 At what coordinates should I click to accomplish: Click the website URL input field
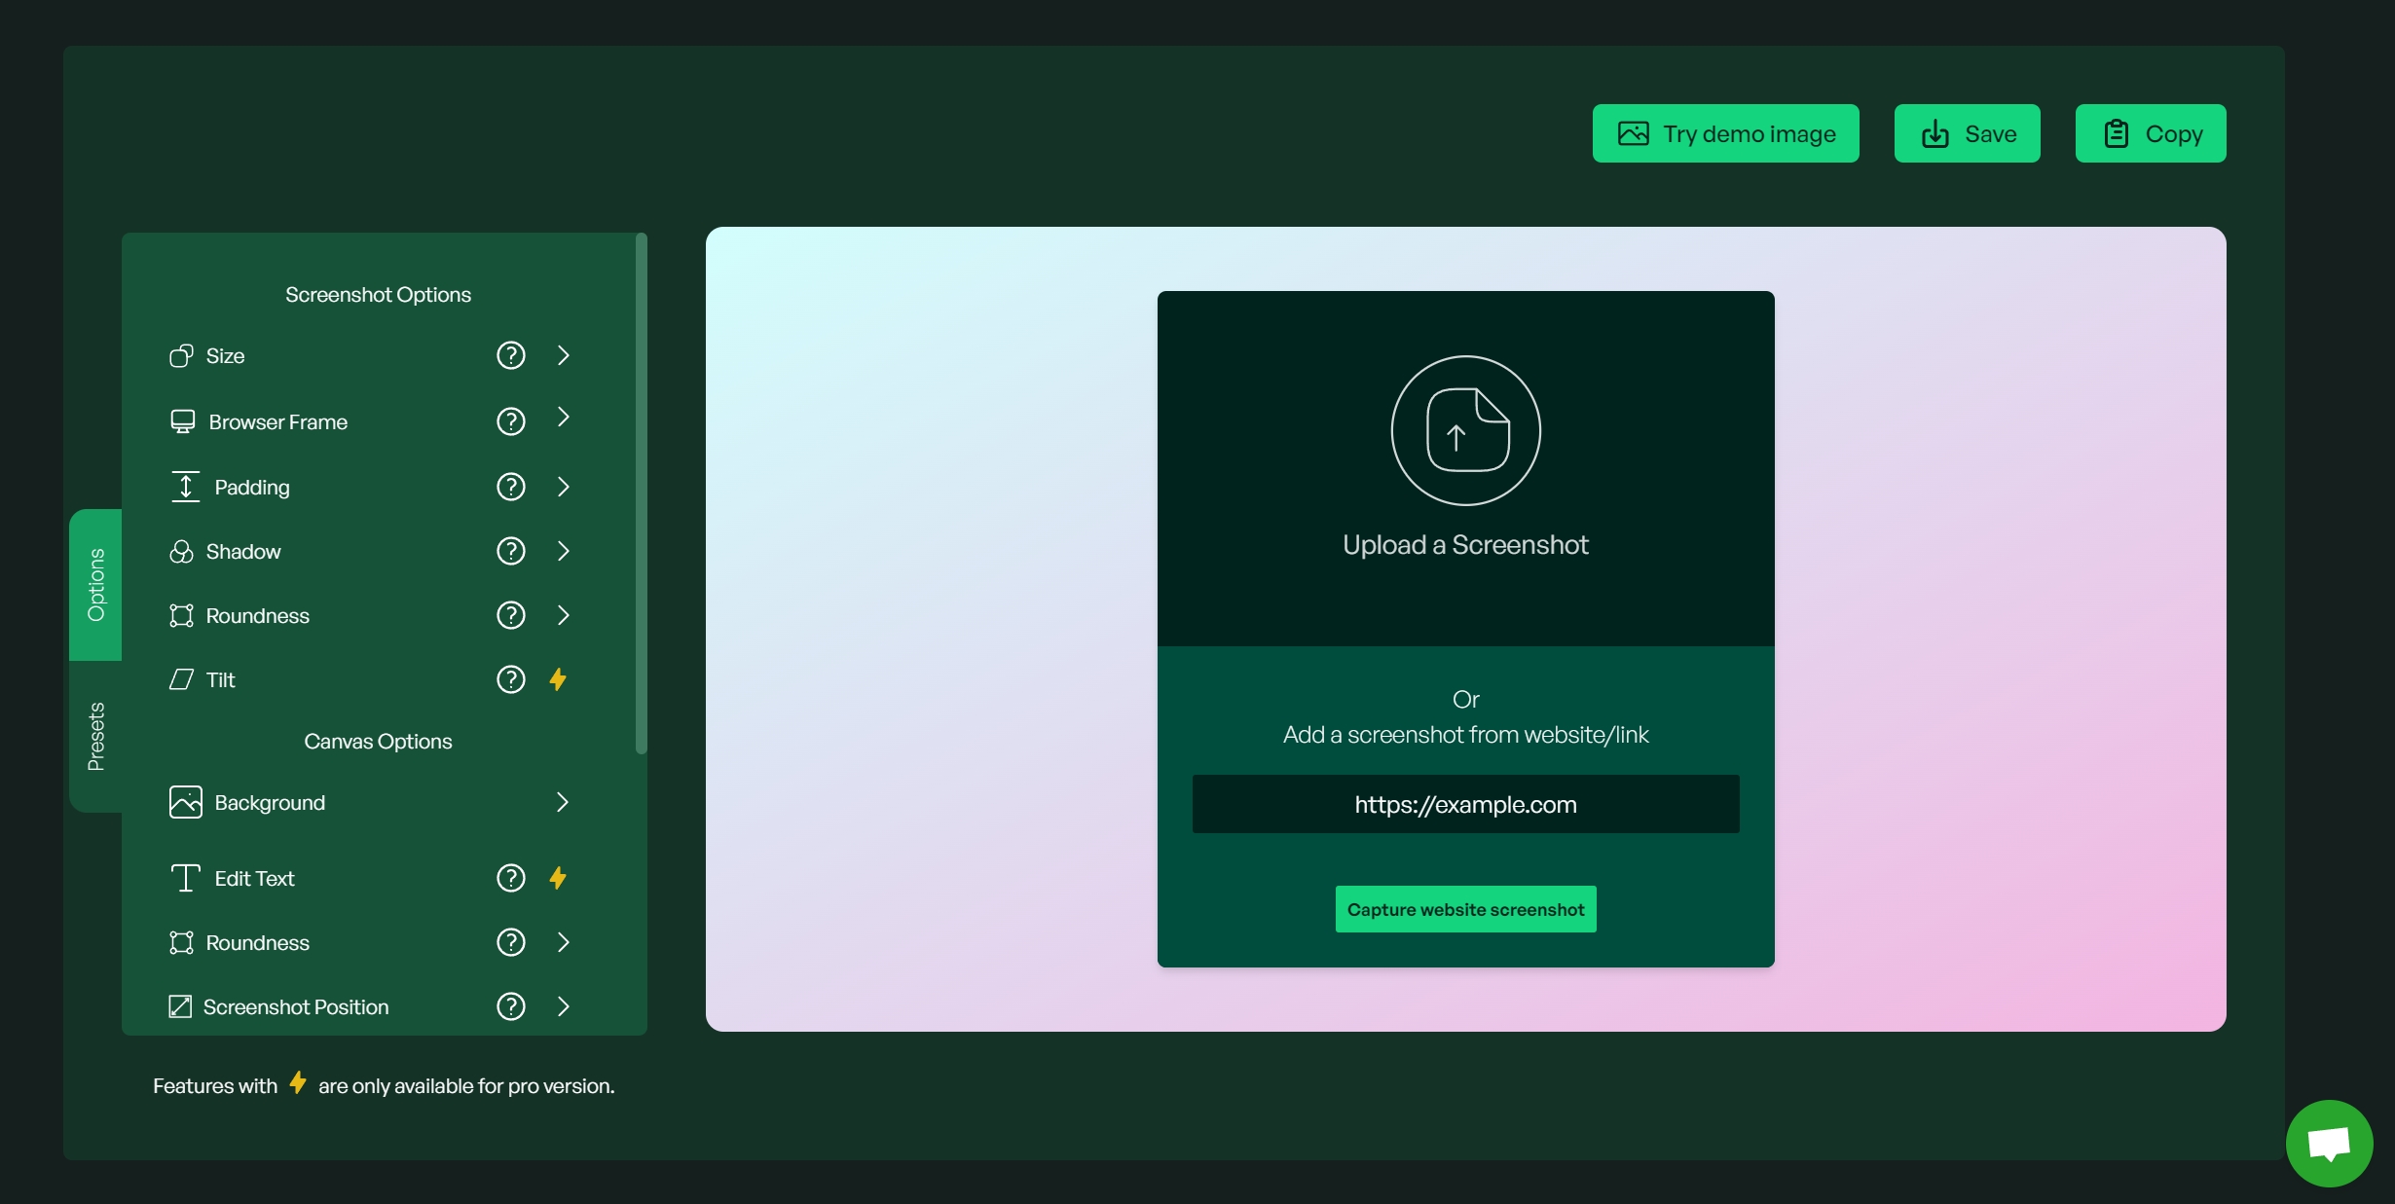pyautogui.click(x=1464, y=803)
